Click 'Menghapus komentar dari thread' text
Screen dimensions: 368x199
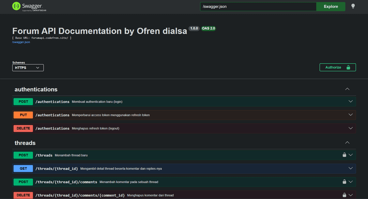click(151, 195)
